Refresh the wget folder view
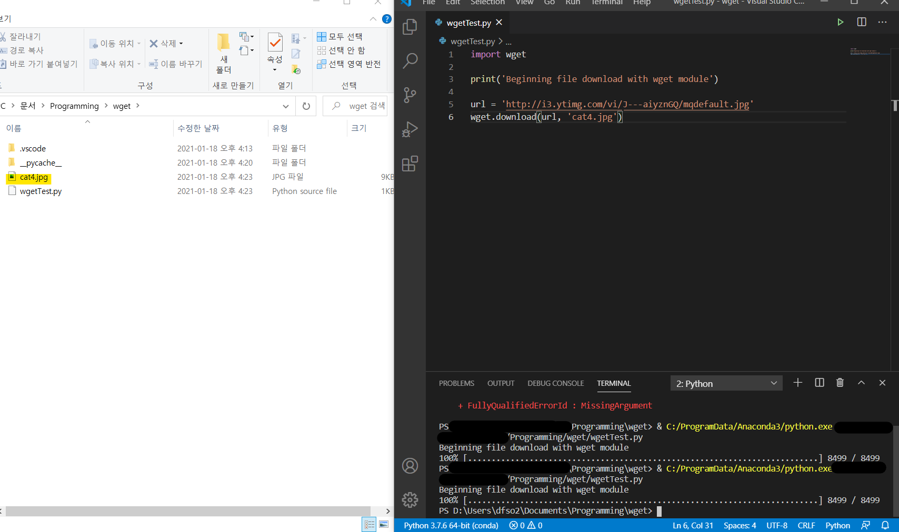899x532 pixels. click(x=306, y=106)
